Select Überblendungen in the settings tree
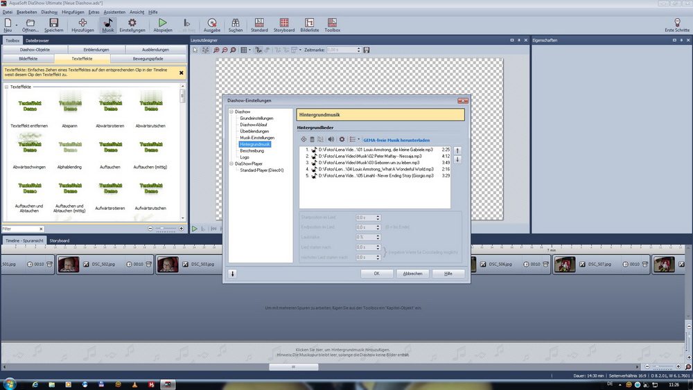Viewport: 693px width, 390px height. [255, 131]
